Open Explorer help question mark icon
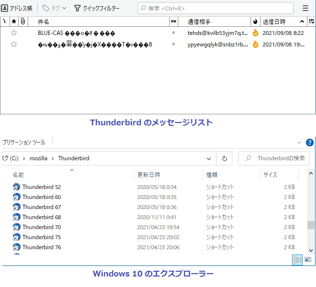316x287 pixels. [310, 142]
